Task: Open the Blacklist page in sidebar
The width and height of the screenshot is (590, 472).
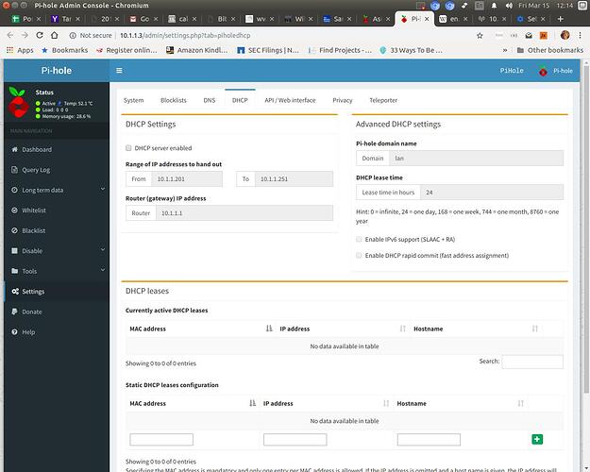Action: (x=34, y=230)
